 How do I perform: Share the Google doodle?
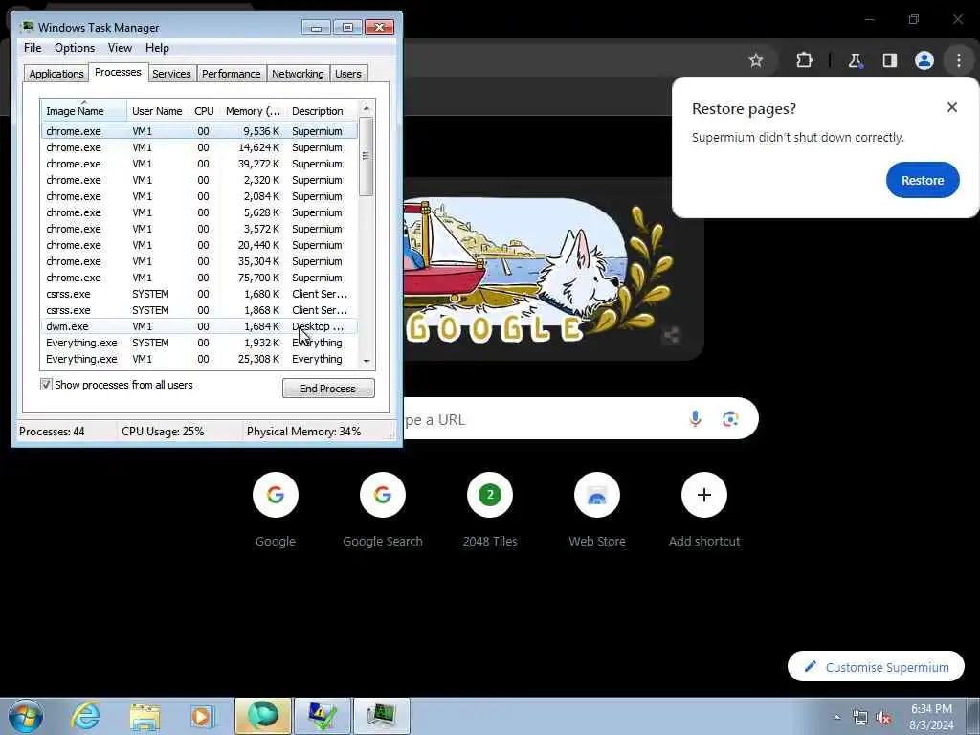coord(671,335)
